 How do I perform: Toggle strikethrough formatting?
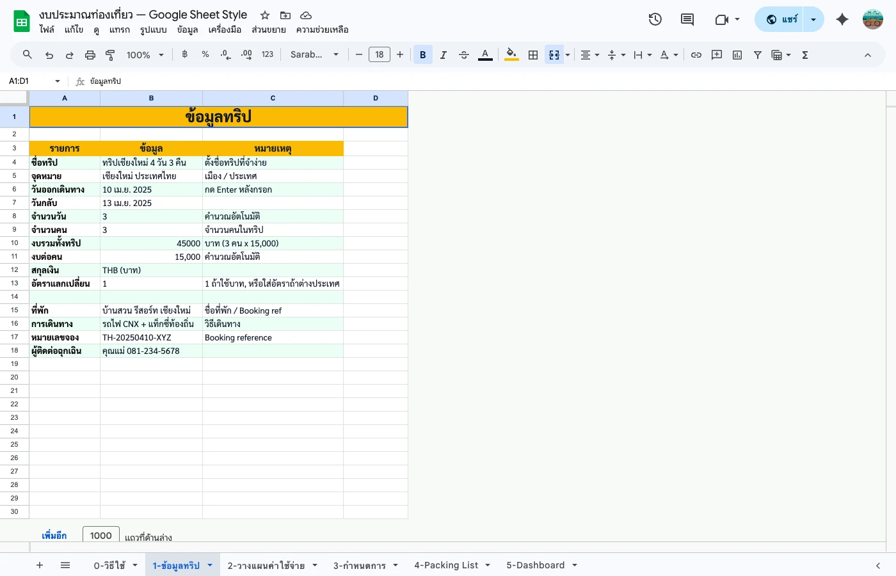coord(464,54)
